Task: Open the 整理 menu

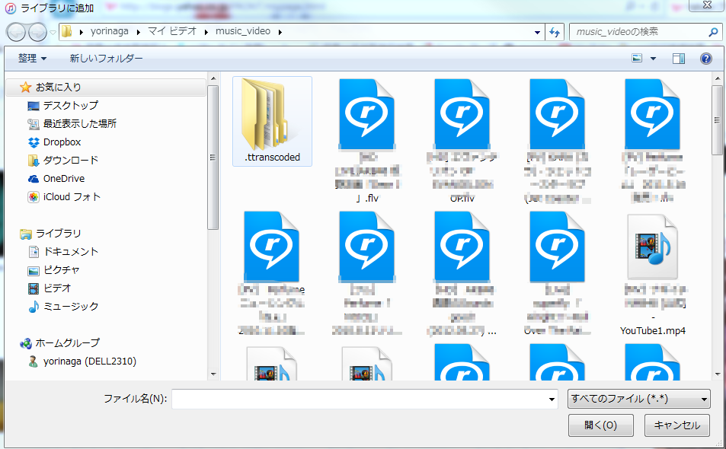Action: click(x=32, y=57)
